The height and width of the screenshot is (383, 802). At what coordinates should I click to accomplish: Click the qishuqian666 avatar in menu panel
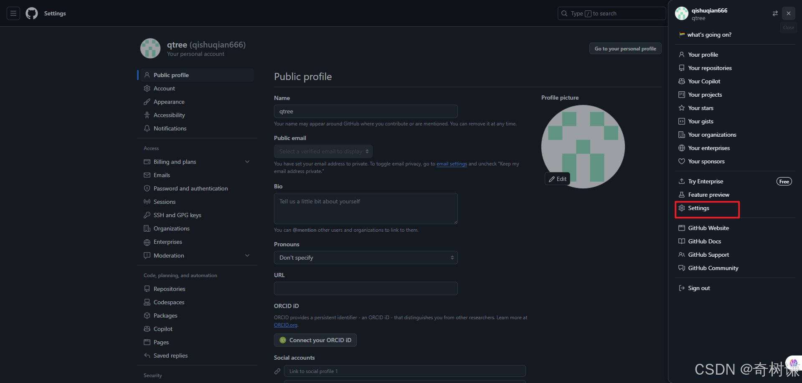point(682,13)
